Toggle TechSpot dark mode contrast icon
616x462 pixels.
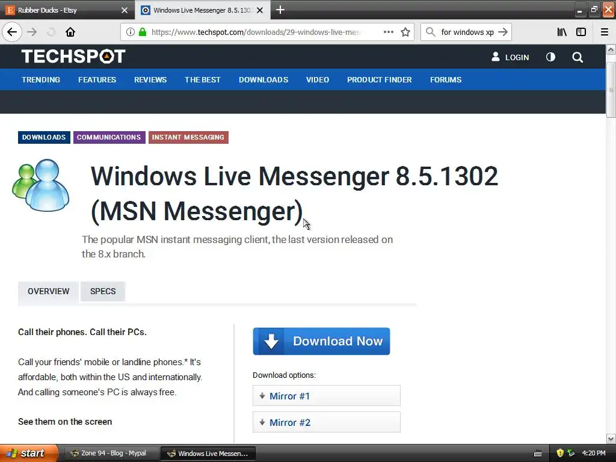pos(551,57)
